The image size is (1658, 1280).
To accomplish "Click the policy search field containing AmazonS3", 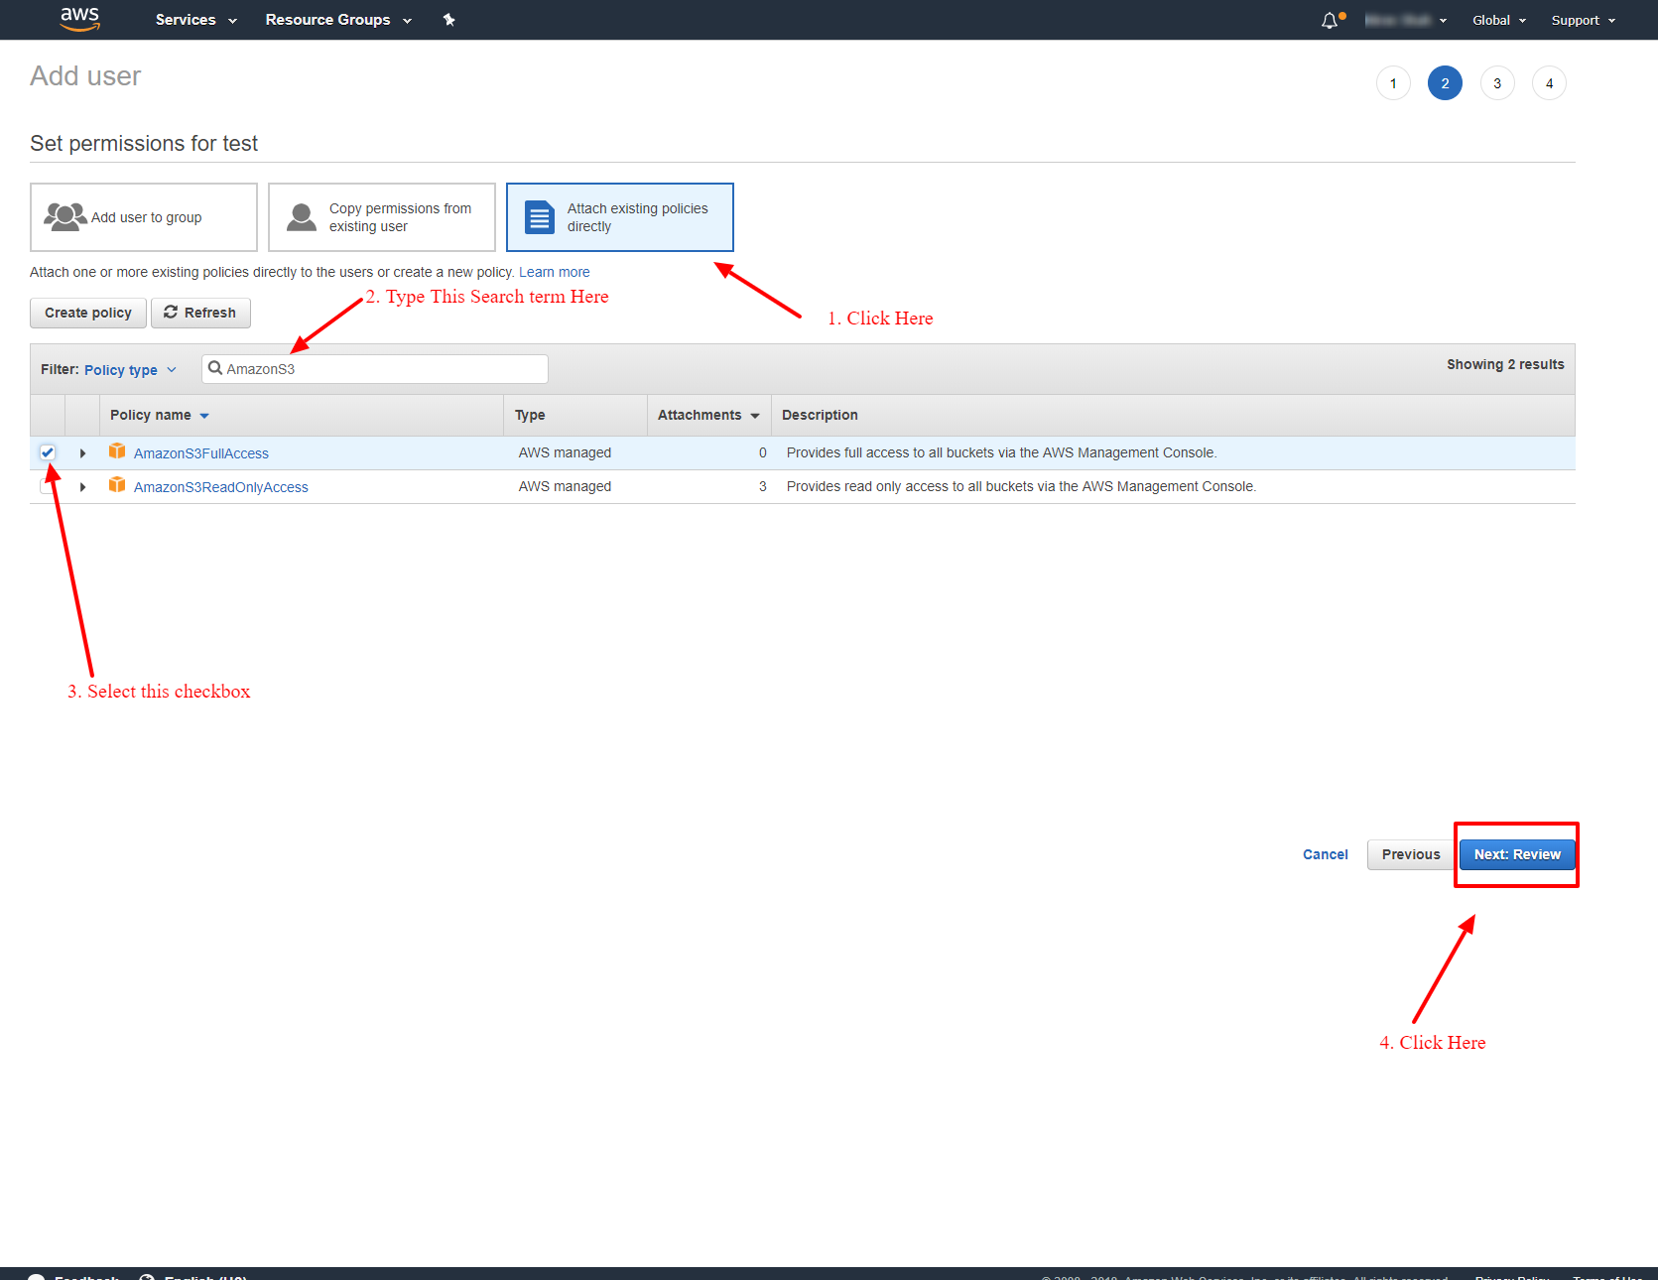I will [x=375, y=369].
